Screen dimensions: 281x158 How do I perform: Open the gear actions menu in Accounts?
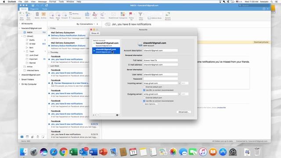point(118,115)
